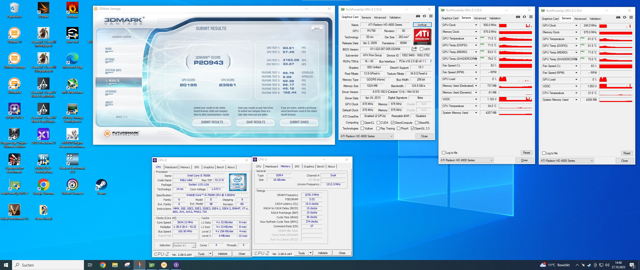The image size is (640, 270).
Task: Click the Windows search box
Action: 48,265
